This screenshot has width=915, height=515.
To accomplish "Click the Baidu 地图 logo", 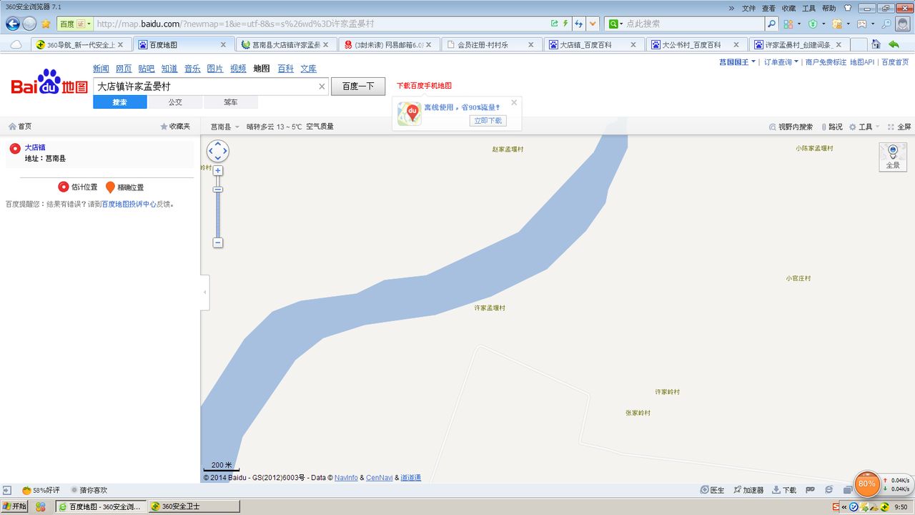I will [x=49, y=82].
